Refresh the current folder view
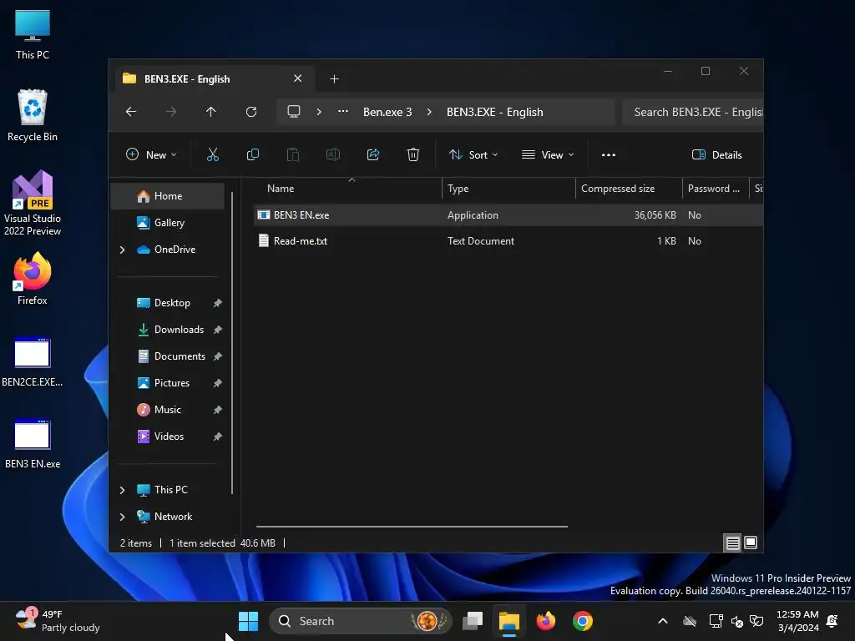This screenshot has width=855, height=641. click(x=251, y=112)
